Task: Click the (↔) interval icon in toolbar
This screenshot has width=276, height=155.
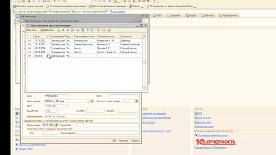Action: [x=78, y=30]
